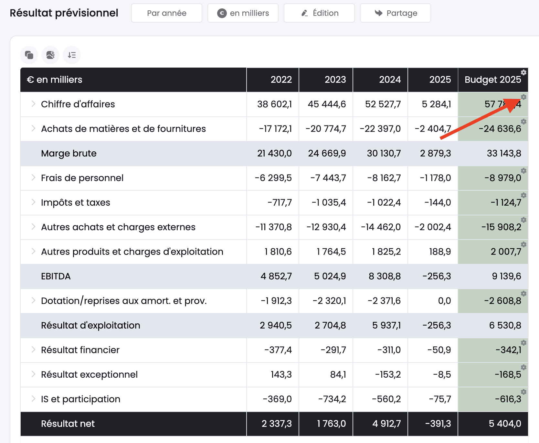Image resolution: width=539 pixels, height=443 pixels.
Task: Click the Marge brute 2023 value 24 669,9
Action: coord(327,153)
